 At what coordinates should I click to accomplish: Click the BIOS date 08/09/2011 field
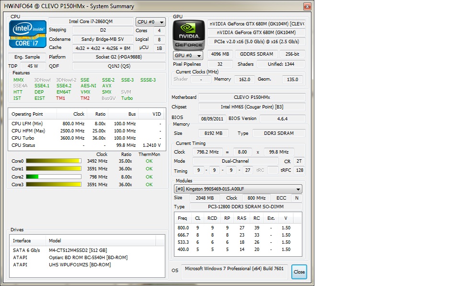click(x=212, y=119)
